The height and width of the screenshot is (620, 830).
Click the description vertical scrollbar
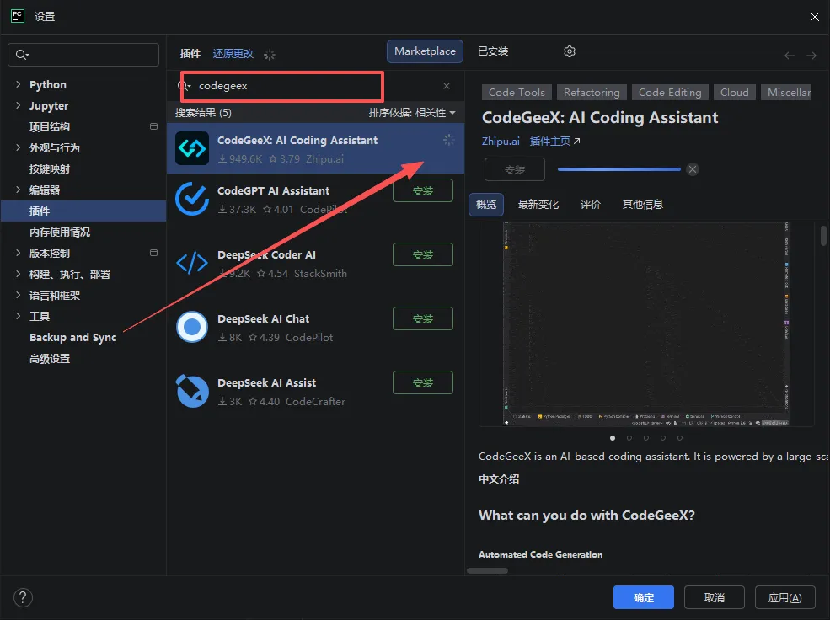tap(823, 235)
